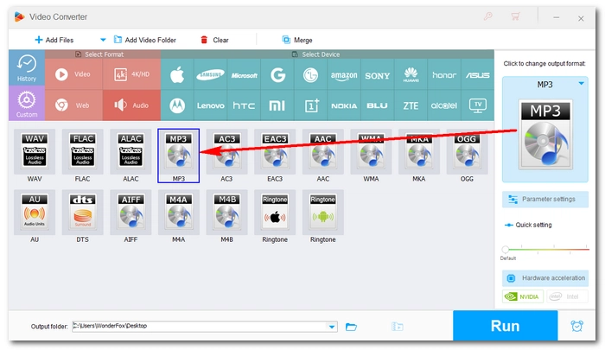Expand the MP3 output format dropdown
605x350 pixels.
pos(581,84)
